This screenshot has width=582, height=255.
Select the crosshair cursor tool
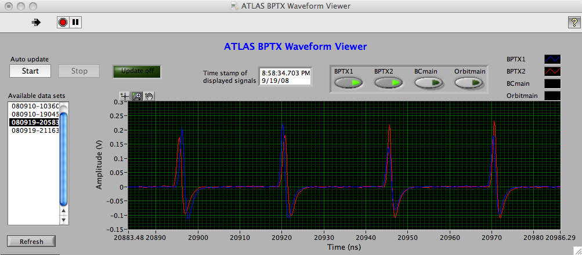(x=125, y=96)
